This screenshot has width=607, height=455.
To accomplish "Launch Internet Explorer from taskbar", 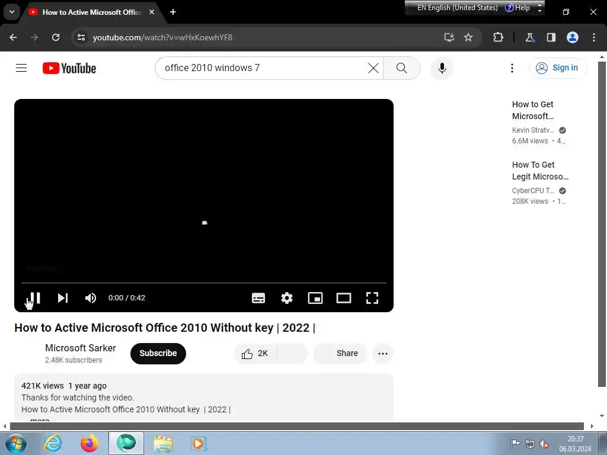I will click(53, 443).
